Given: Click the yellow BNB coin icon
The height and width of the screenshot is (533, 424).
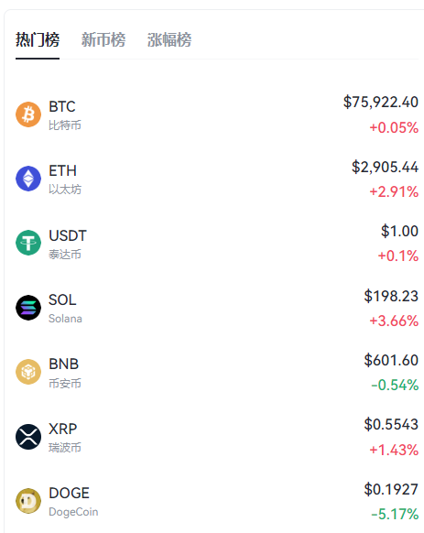Looking at the screenshot, I should (x=28, y=372).
